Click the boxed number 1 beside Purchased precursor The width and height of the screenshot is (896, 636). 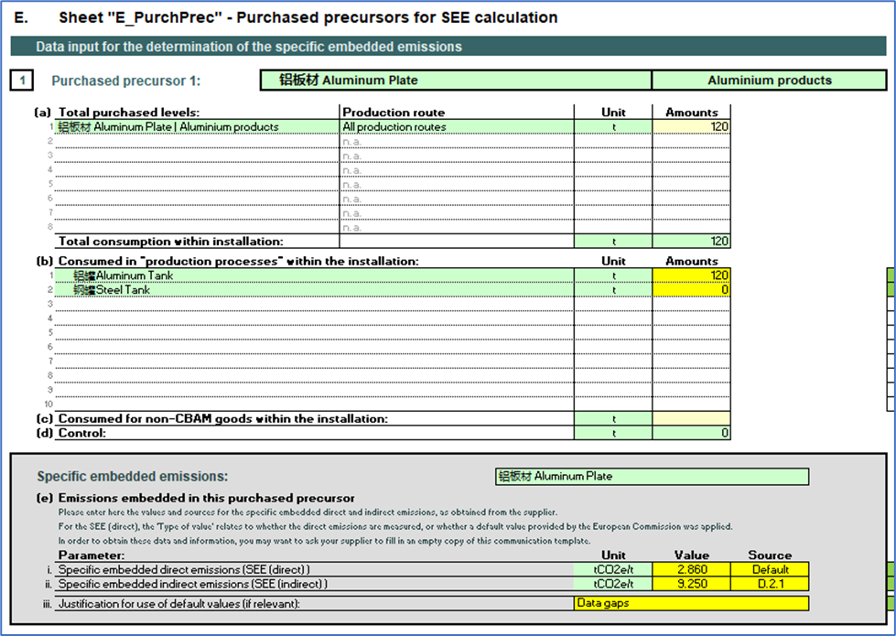[23, 81]
